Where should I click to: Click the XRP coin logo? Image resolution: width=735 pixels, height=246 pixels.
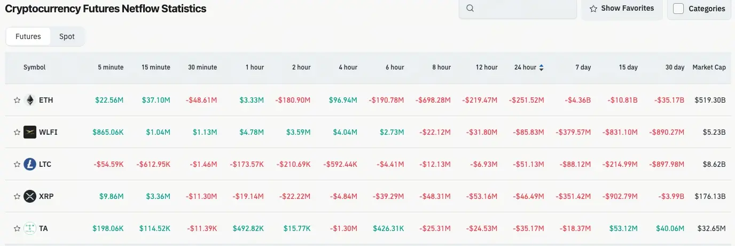[x=30, y=196]
